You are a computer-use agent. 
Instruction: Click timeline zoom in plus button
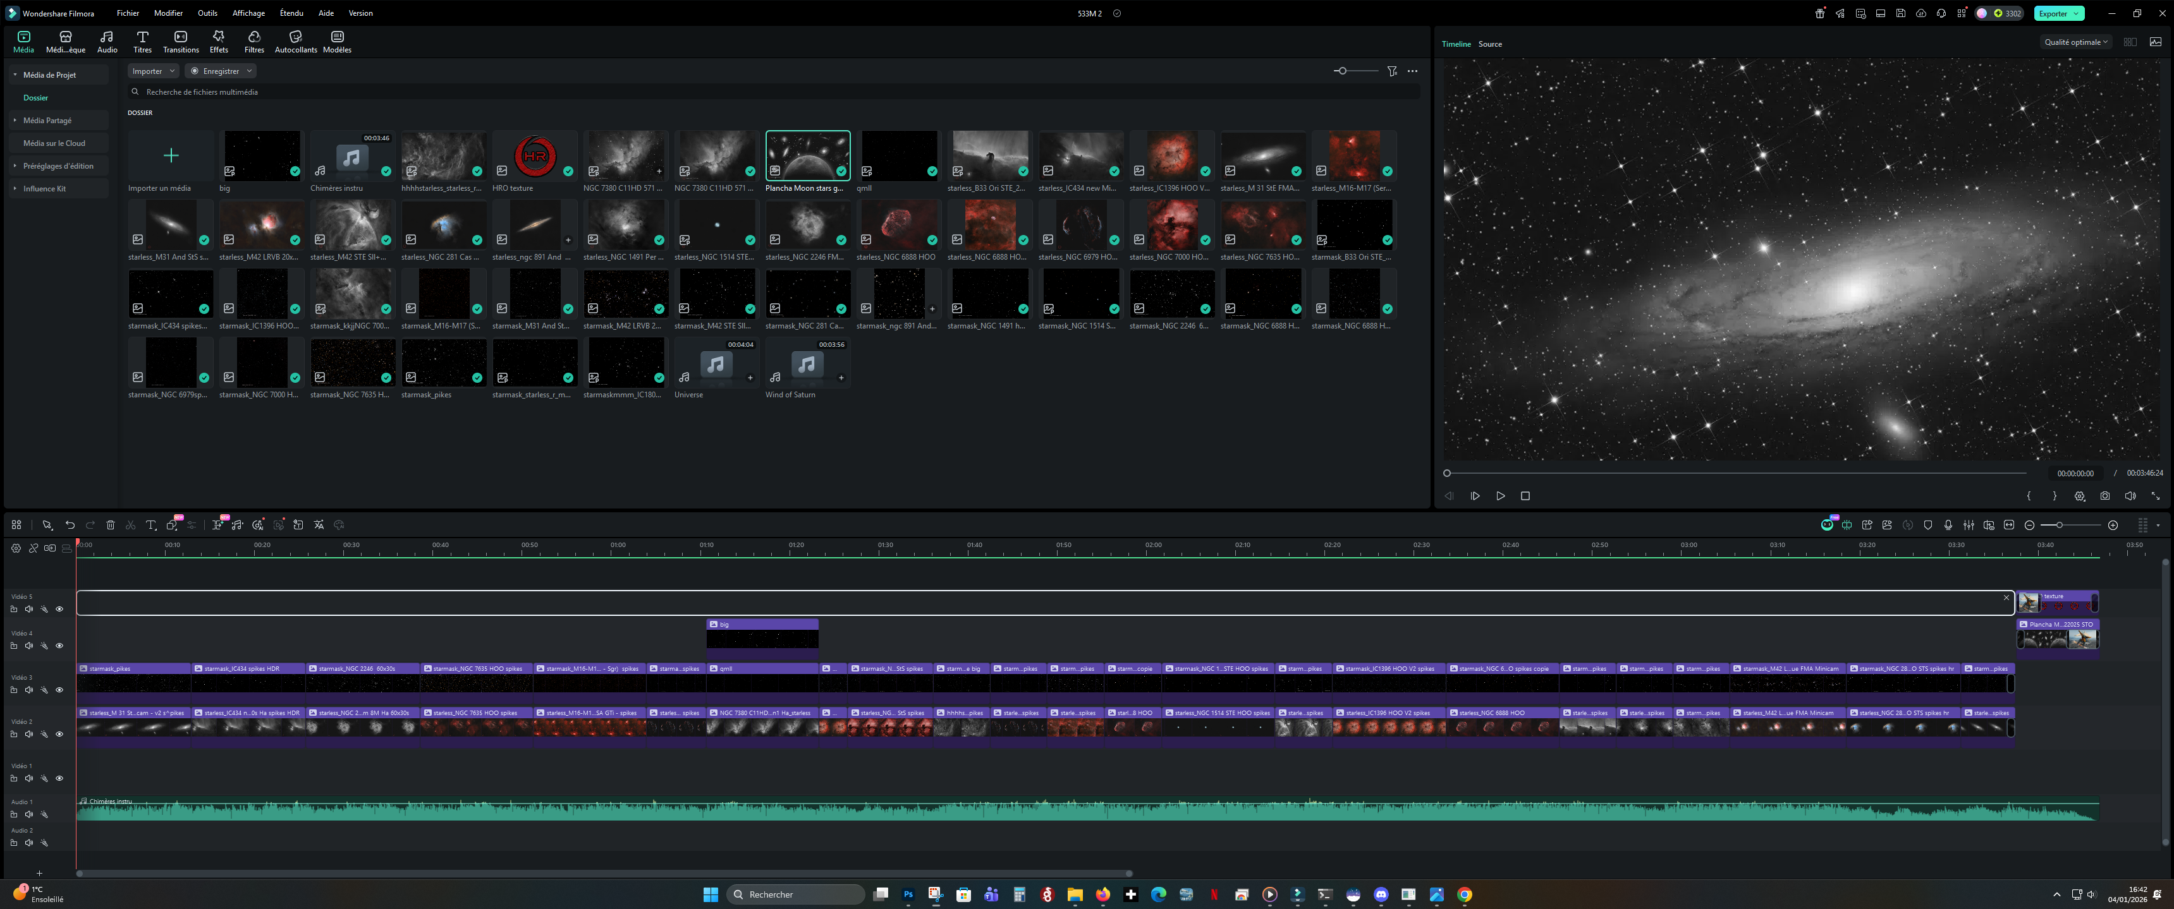pyautogui.click(x=2113, y=526)
